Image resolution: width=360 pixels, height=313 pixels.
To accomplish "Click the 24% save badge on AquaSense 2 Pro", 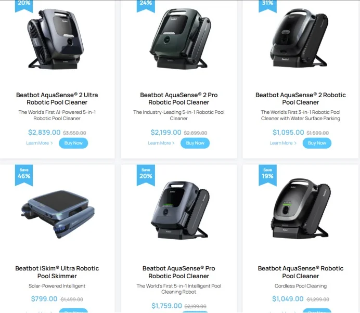I will pyautogui.click(x=146, y=6).
